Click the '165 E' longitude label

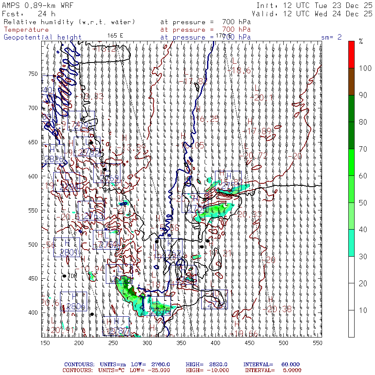(115, 36)
